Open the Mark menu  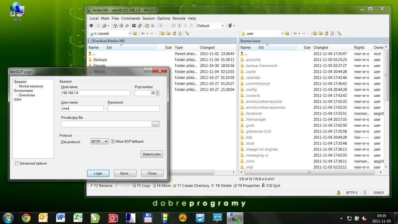(105, 18)
